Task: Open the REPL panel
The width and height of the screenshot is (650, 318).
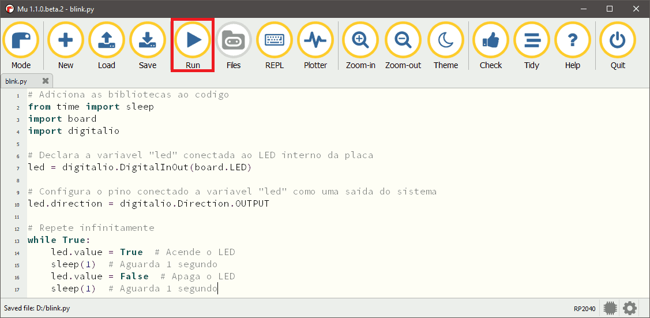Action: tap(275, 46)
